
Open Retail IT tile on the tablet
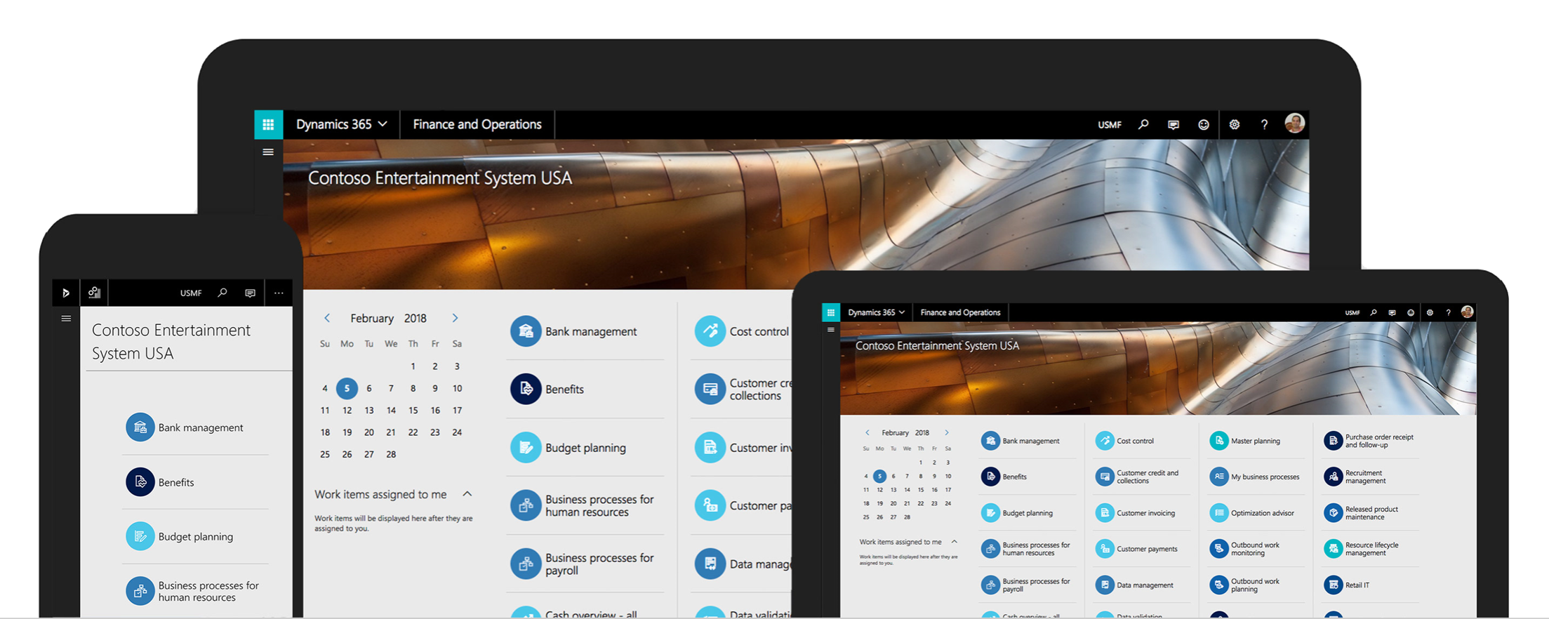[1347, 585]
